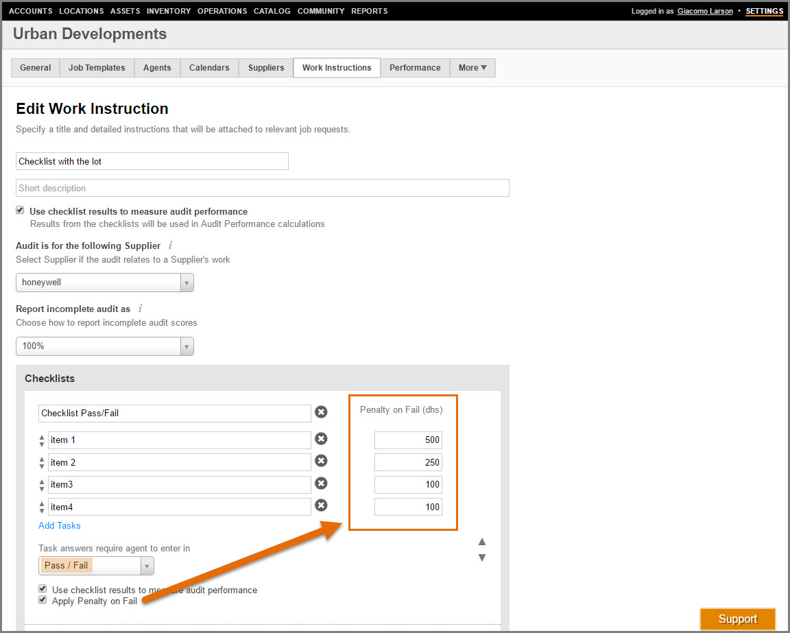
Task: Remove item4 task row
Action: 321,505
